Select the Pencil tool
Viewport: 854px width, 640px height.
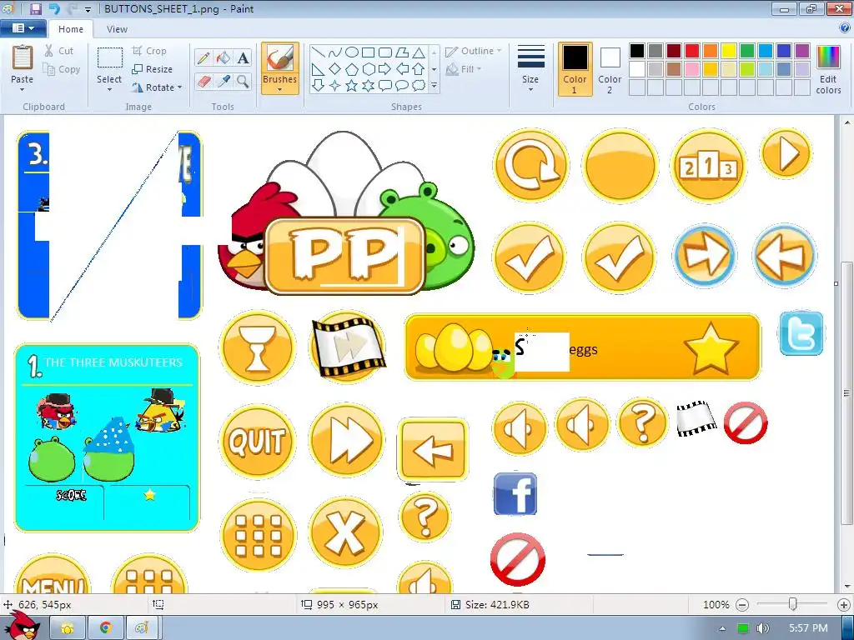(203, 57)
